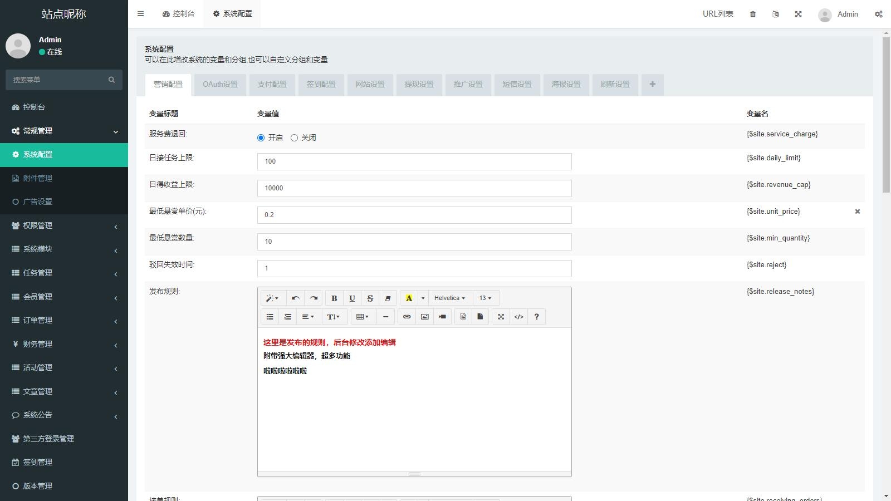Select the 关闭 radio button

point(294,138)
